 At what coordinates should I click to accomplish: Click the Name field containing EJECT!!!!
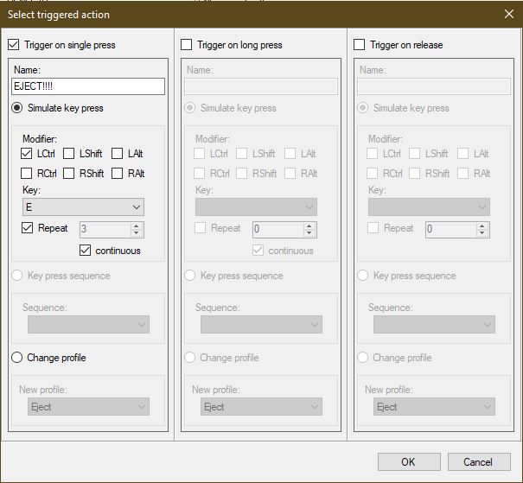pos(88,86)
